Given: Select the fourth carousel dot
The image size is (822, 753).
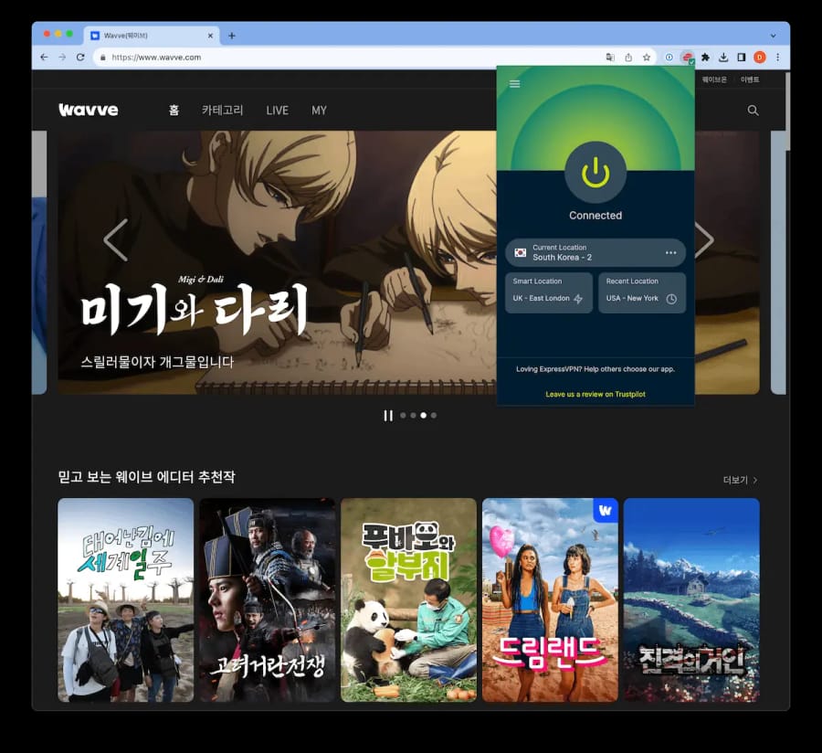Looking at the screenshot, I should click(x=434, y=415).
